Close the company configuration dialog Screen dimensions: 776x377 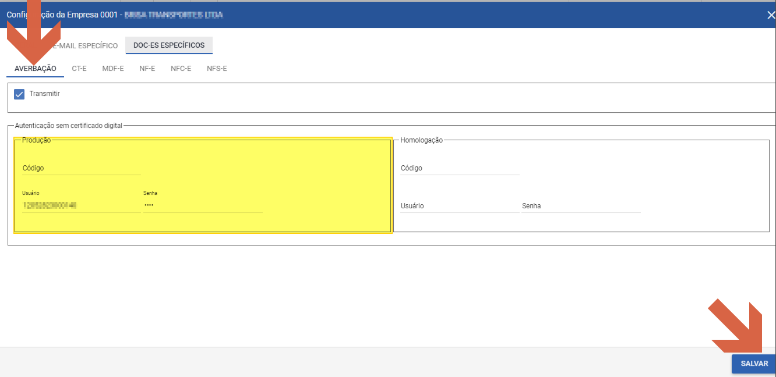coord(770,16)
